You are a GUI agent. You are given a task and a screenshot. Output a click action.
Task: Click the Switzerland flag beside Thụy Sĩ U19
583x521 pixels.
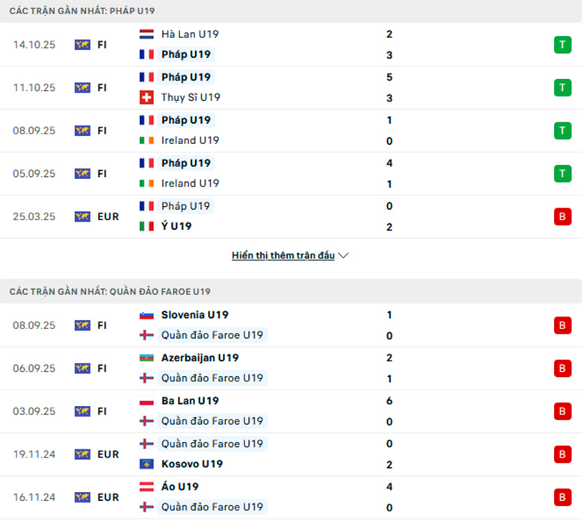pyautogui.click(x=146, y=97)
